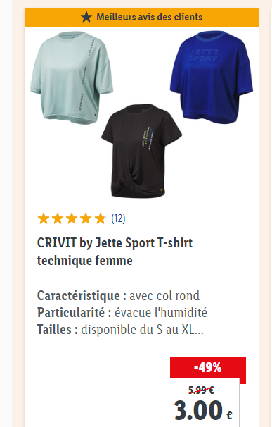Viewport: 272px width, 427px height.
Task: Click the Meilleurs avis des clients banner
Action: pyautogui.click(x=141, y=17)
